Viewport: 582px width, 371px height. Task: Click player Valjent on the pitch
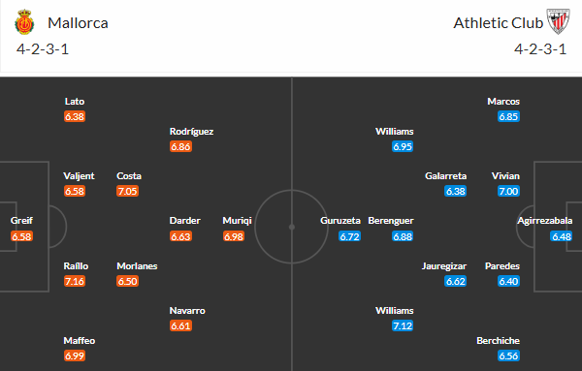pos(79,175)
